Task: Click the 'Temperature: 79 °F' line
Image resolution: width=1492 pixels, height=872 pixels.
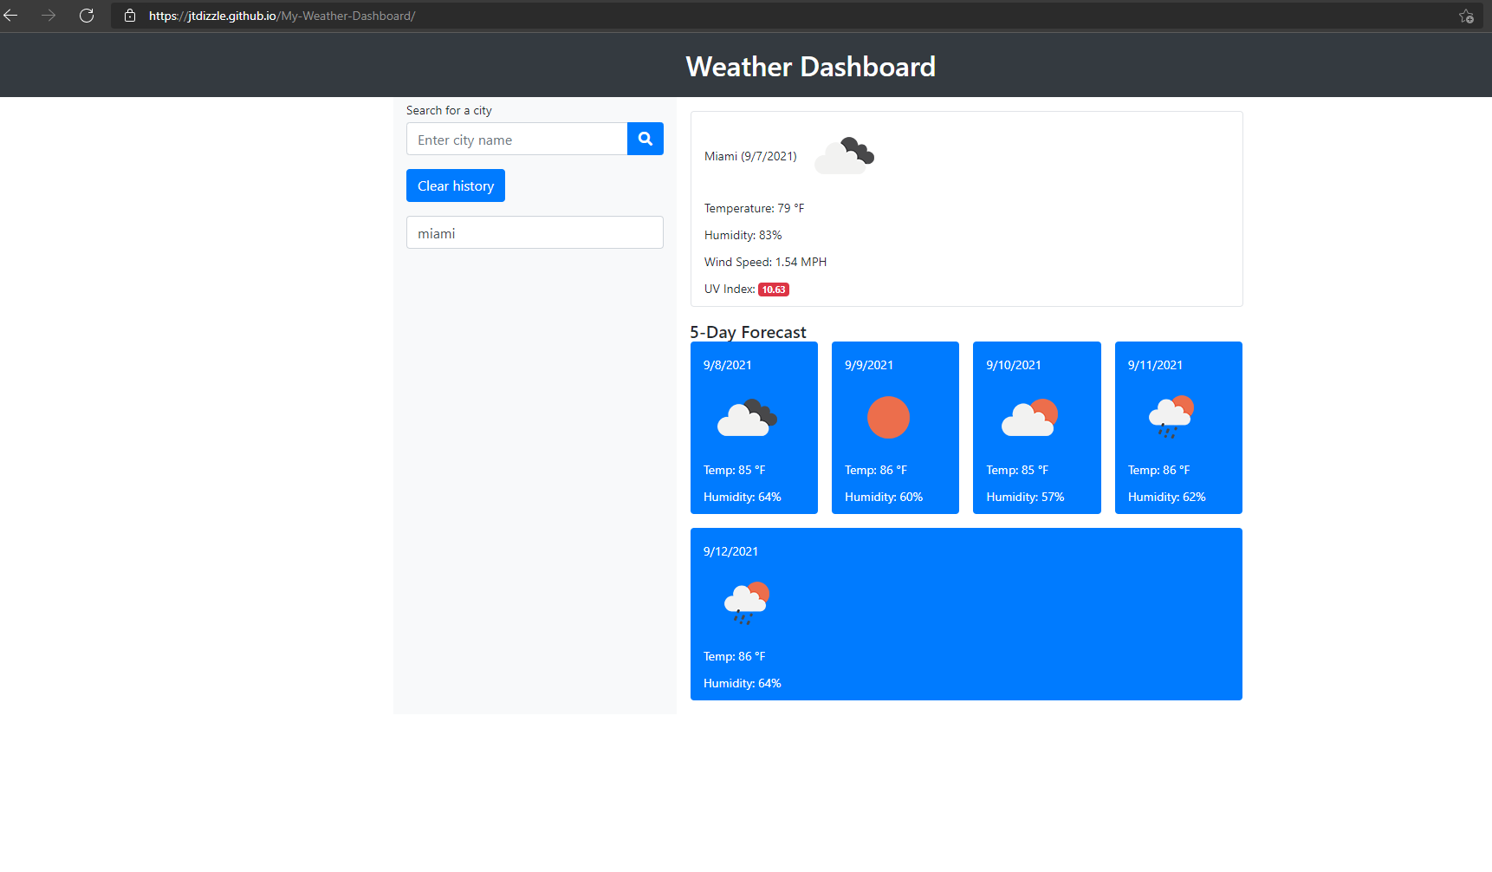Action: tap(754, 208)
